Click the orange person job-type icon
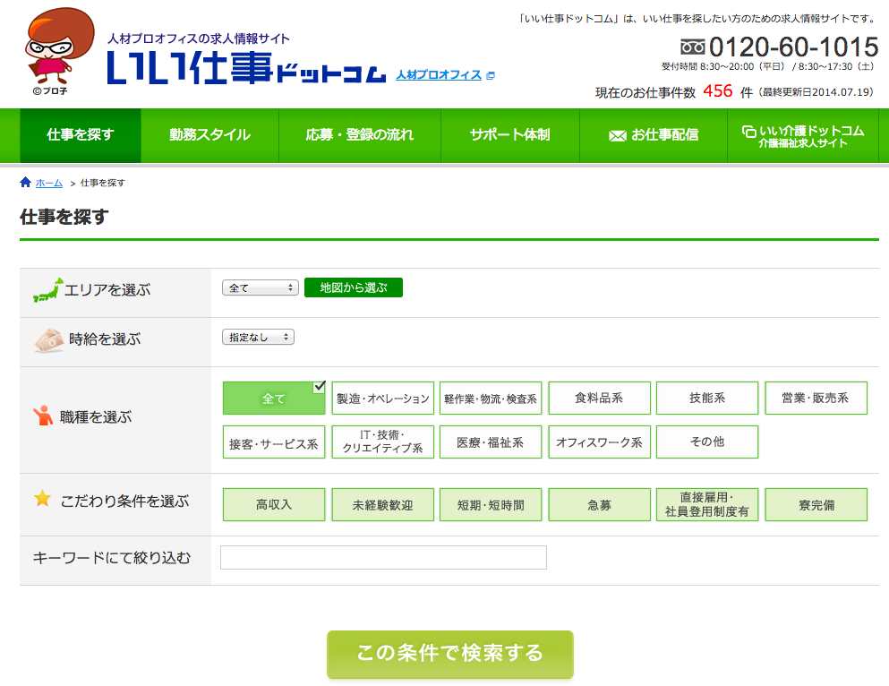The width and height of the screenshot is (889, 686). [42, 416]
